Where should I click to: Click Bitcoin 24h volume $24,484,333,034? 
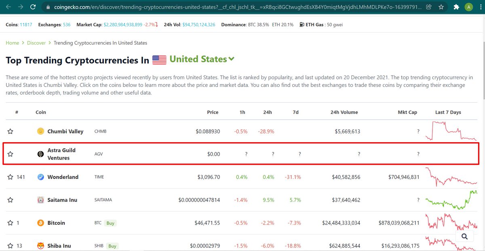click(341, 223)
